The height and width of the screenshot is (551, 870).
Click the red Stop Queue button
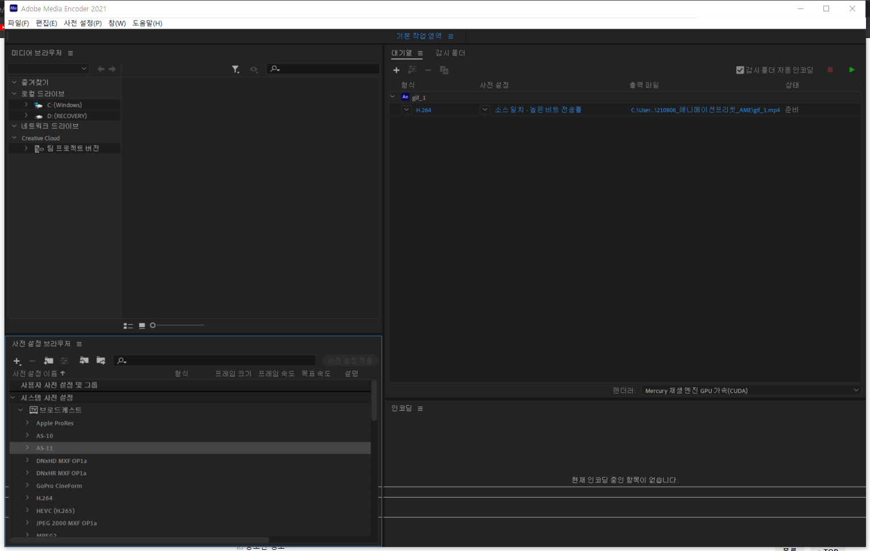point(830,70)
